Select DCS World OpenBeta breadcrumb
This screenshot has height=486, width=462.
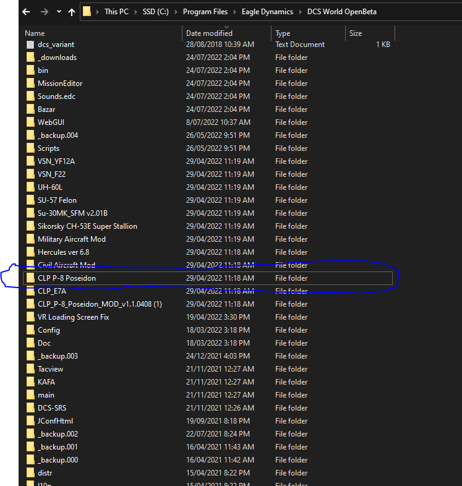[341, 12]
